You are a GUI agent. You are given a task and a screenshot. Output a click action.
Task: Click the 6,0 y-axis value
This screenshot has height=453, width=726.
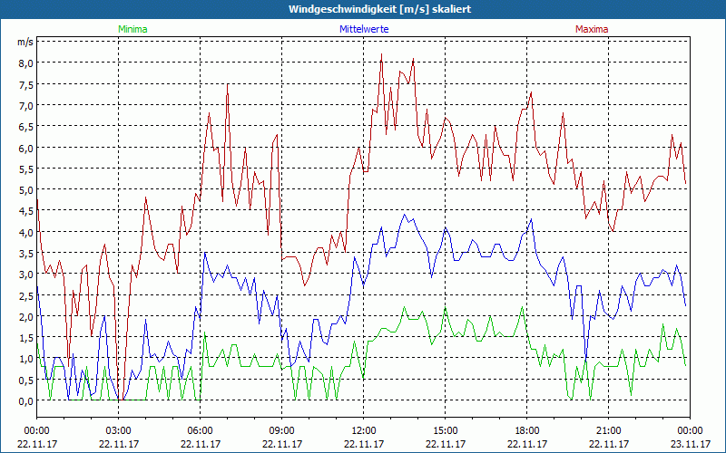coord(26,149)
